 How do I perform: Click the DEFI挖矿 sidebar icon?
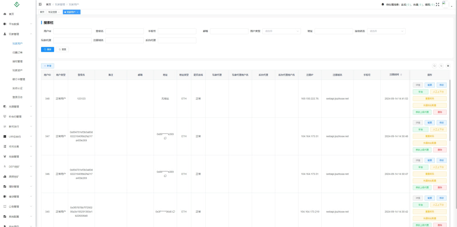click(x=5, y=167)
